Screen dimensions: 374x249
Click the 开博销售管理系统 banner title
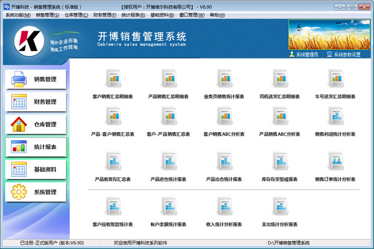point(141,37)
